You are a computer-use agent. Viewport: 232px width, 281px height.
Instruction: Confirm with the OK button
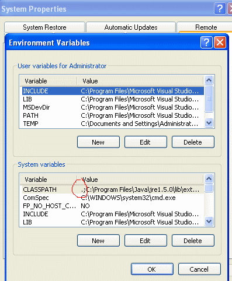pos(152,269)
